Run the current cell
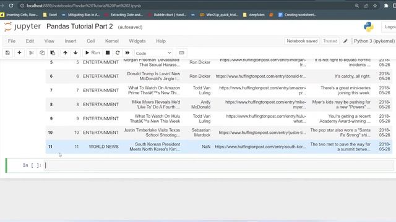 click(x=92, y=53)
